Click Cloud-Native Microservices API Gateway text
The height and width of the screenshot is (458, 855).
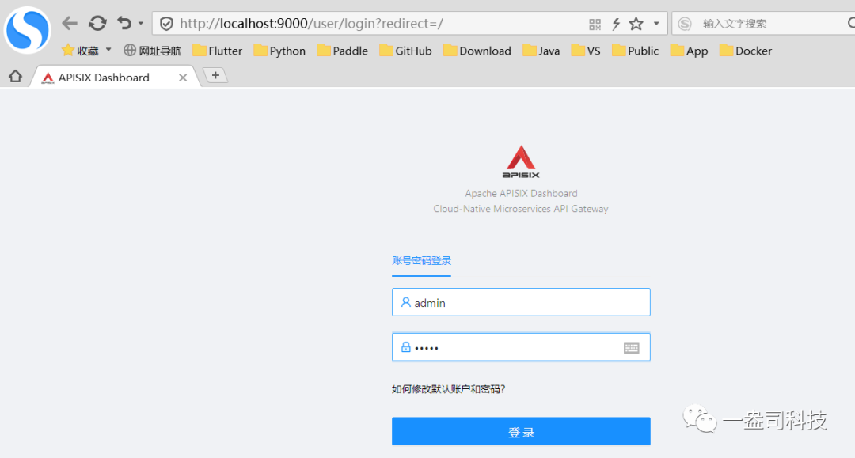click(521, 209)
